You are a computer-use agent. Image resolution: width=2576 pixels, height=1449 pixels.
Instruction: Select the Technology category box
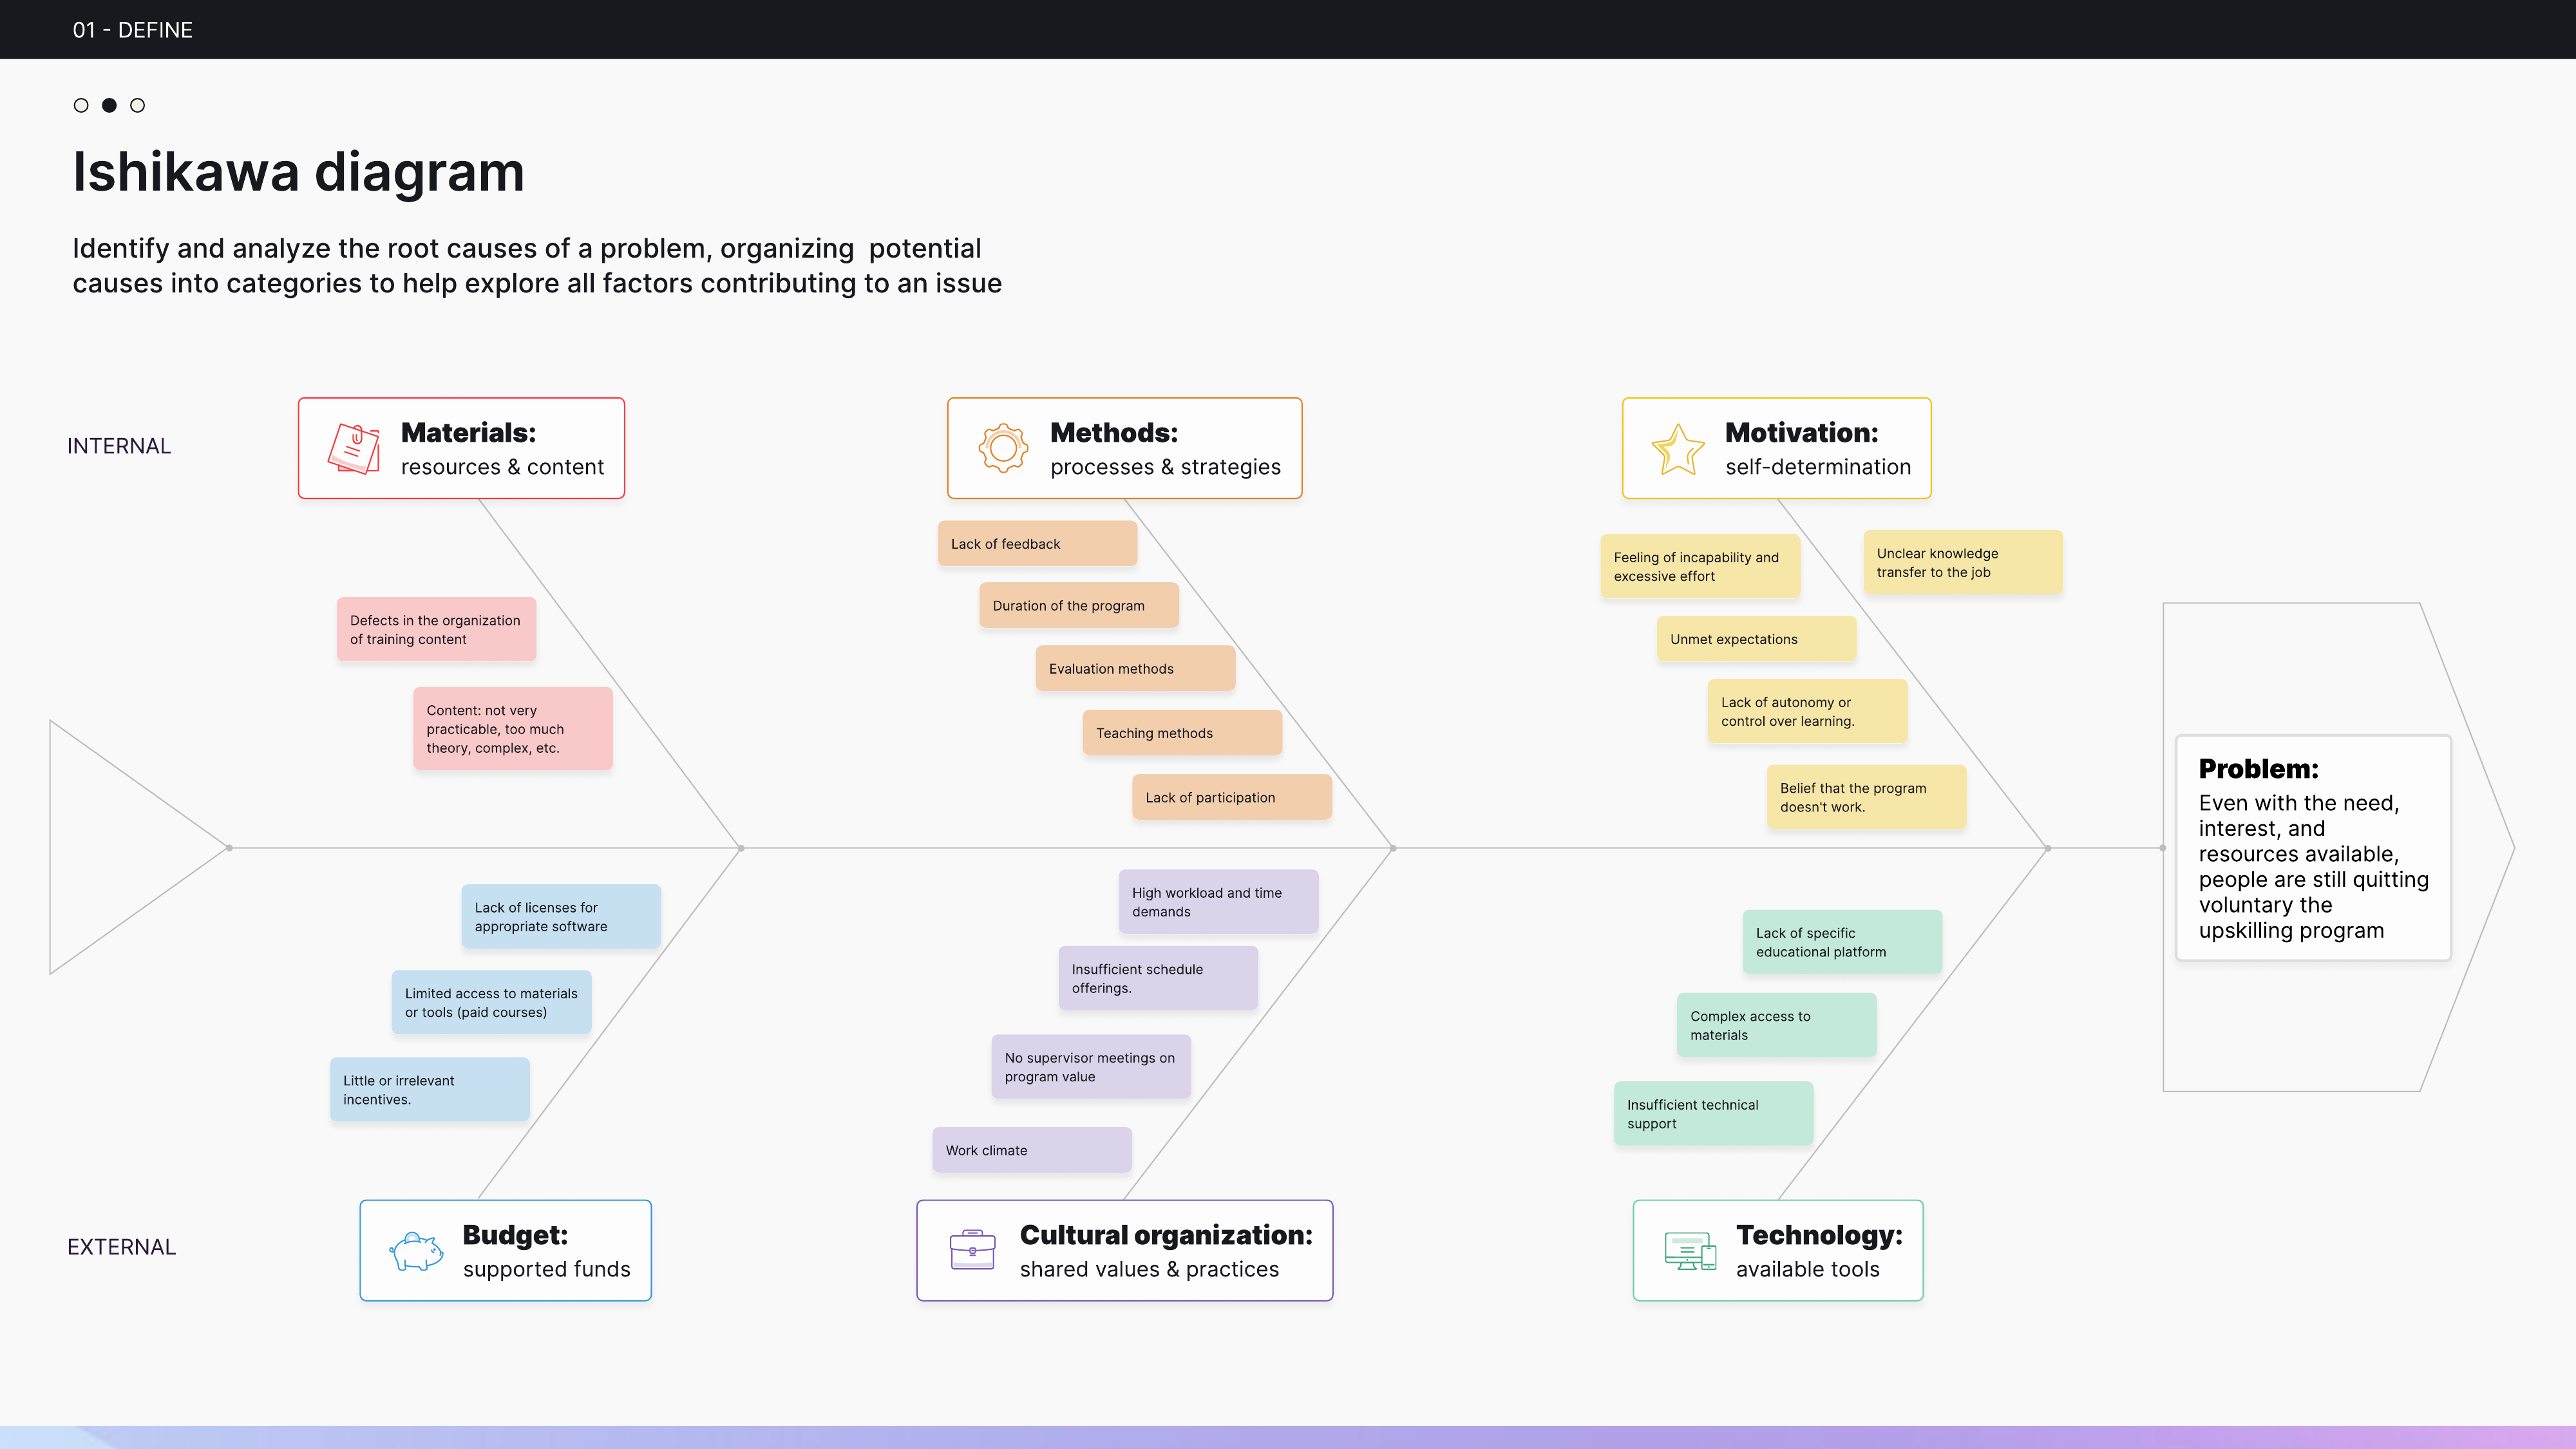coord(1777,1250)
